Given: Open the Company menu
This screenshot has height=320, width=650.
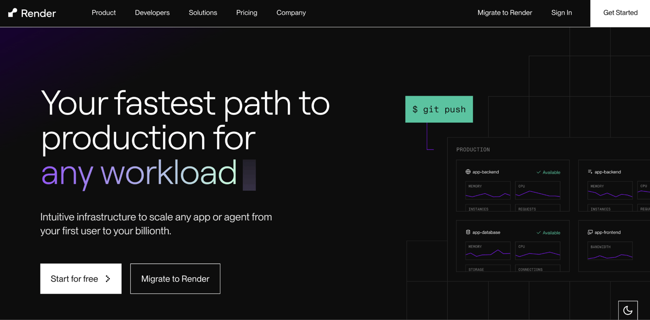Looking at the screenshot, I should click(291, 13).
